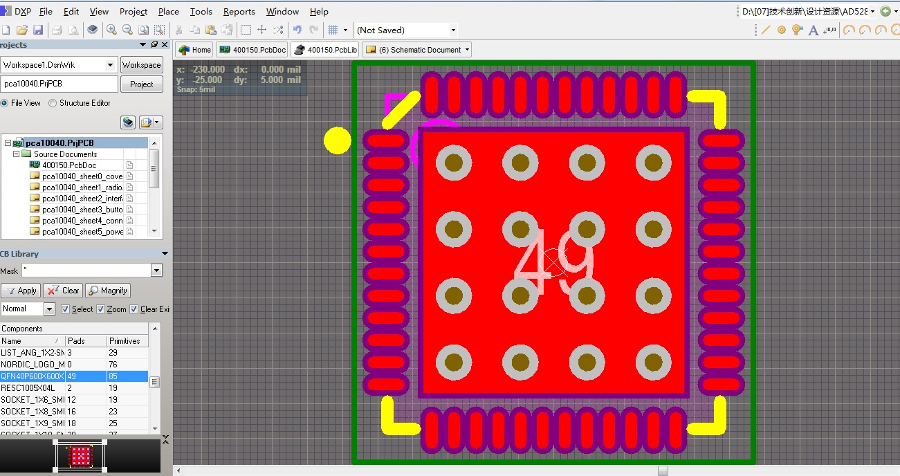Select the Place Line tool

click(766, 30)
